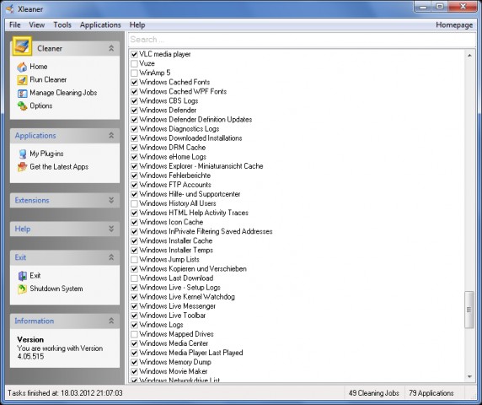
Task: Check Windows History All Users
Action: (x=134, y=203)
